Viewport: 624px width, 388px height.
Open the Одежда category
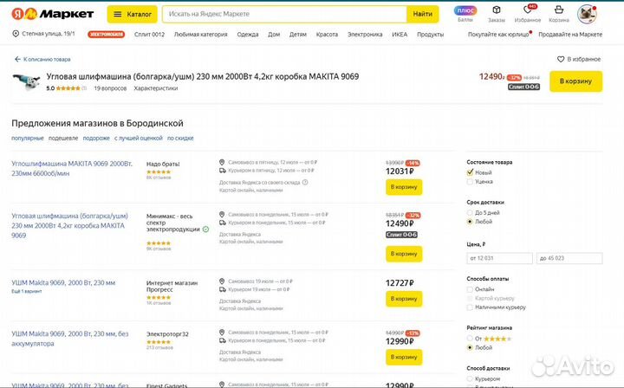(248, 35)
